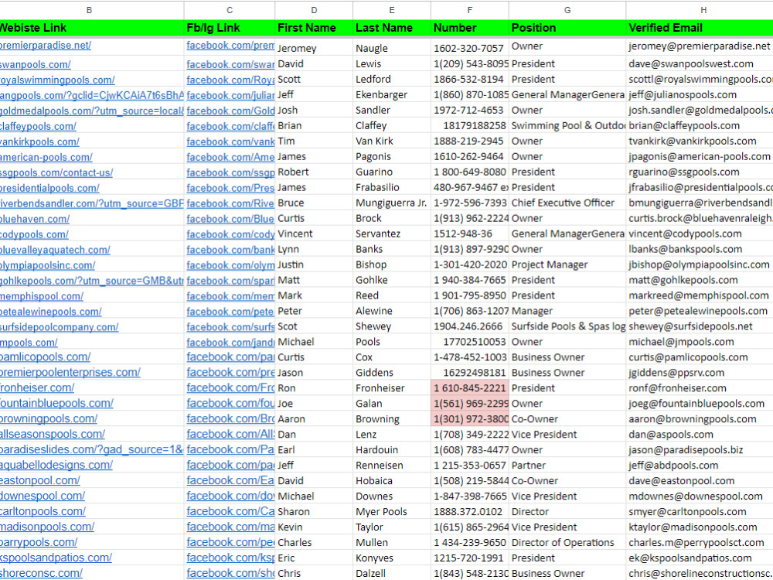This screenshot has width=773, height=580.
Task: Select column D header
Action: click(314, 10)
